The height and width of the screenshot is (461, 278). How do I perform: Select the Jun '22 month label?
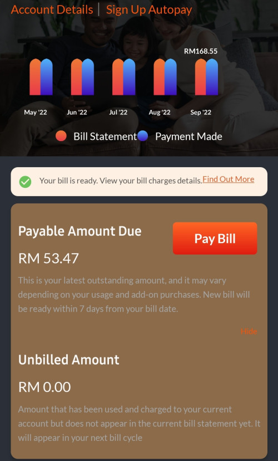pyautogui.click(x=77, y=112)
